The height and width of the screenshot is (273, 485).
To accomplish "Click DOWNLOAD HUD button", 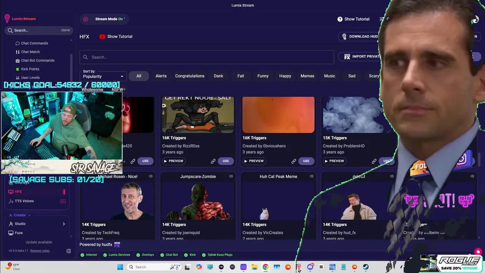I will [x=360, y=36].
